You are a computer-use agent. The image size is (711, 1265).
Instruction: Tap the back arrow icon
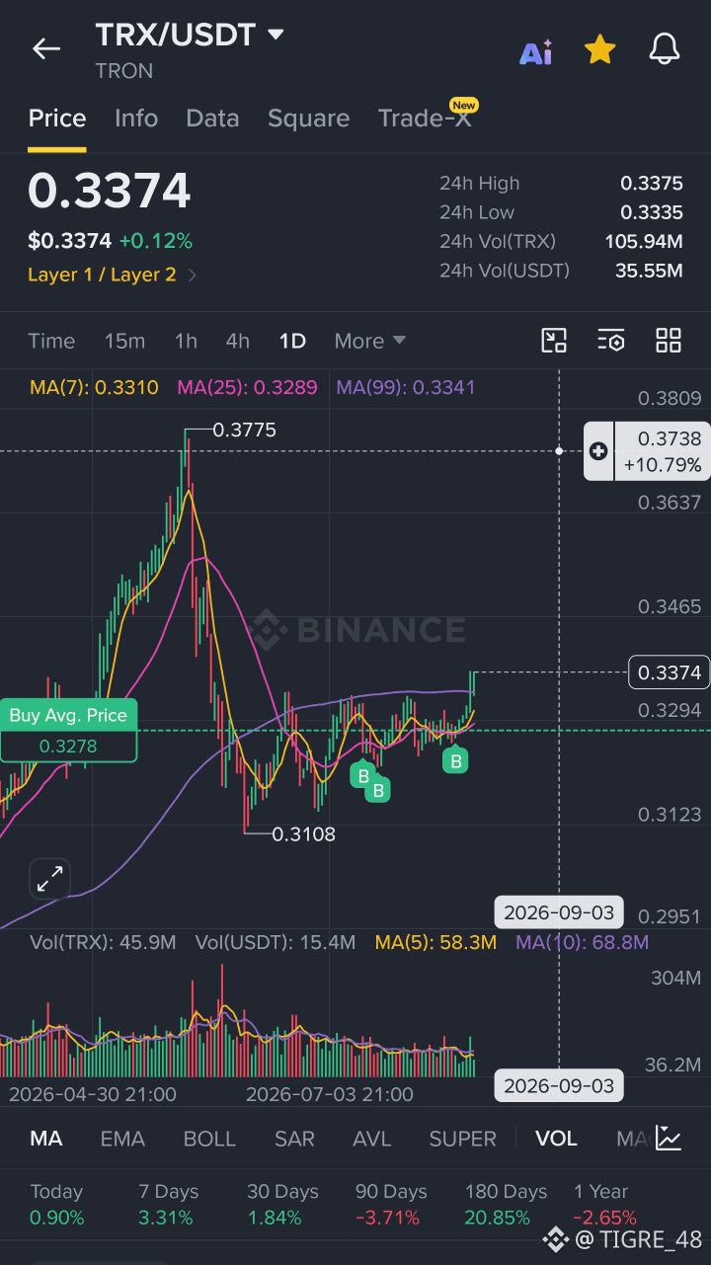pyautogui.click(x=46, y=48)
